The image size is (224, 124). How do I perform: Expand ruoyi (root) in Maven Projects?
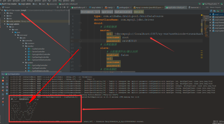210,14
